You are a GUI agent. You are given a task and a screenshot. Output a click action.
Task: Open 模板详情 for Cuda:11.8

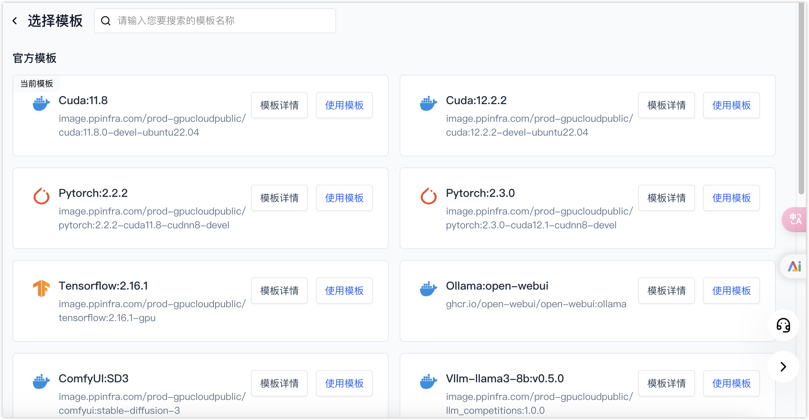279,105
